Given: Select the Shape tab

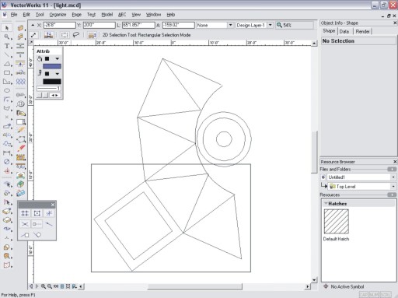Looking at the screenshot, I should coord(329,31).
